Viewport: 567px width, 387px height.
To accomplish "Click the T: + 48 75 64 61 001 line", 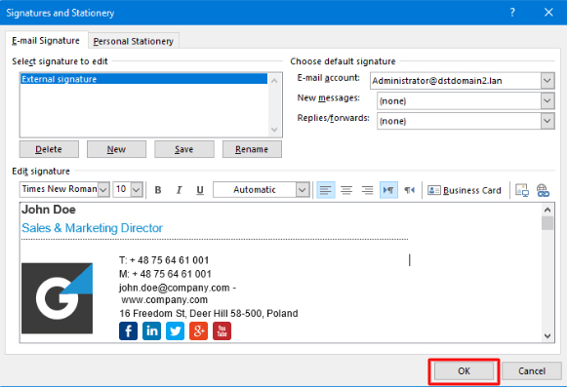I will click(164, 260).
